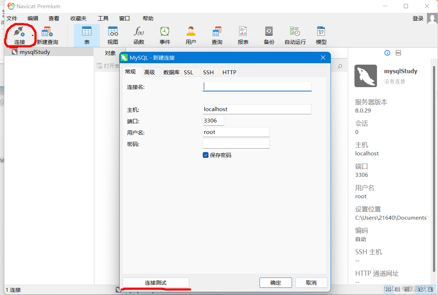Open the Backup (备份) toolbar icon

click(269, 31)
